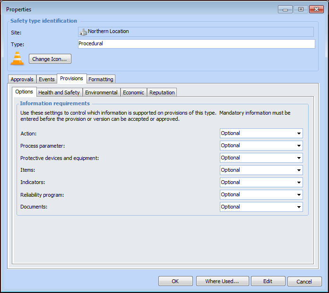Screen dimensions: 329x293
Task: Select the Reputation subtab
Action: pyautogui.click(x=162, y=92)
